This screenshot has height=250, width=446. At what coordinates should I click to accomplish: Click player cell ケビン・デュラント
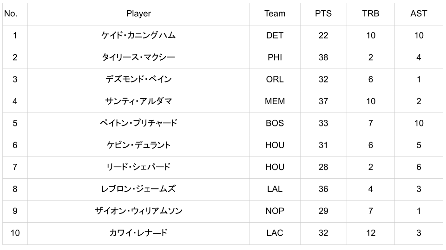[x=138, y=145]
